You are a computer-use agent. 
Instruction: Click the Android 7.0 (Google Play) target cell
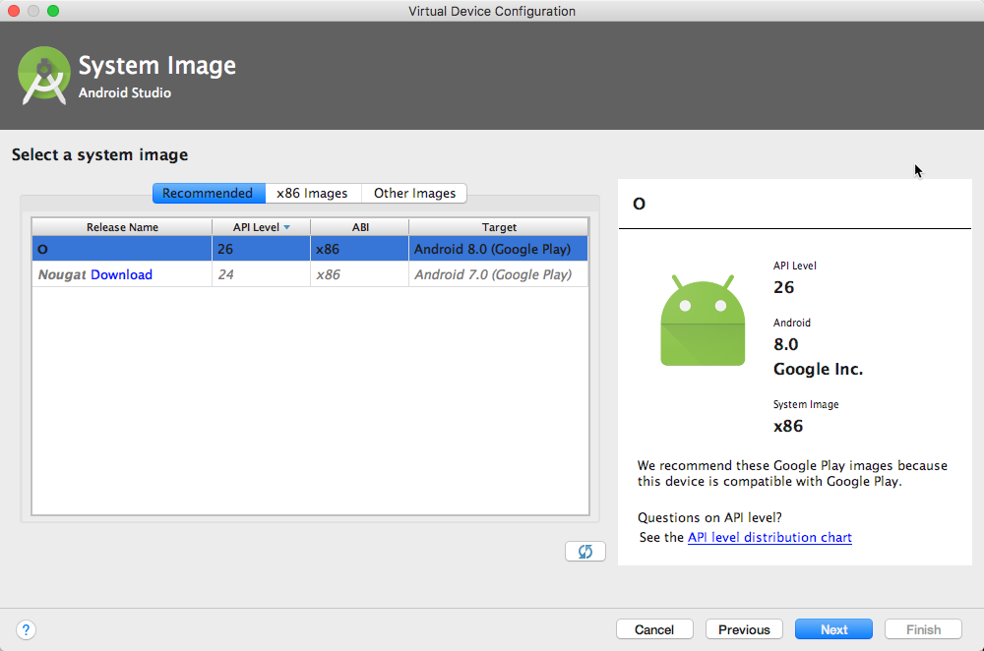(x=499, y=274)
